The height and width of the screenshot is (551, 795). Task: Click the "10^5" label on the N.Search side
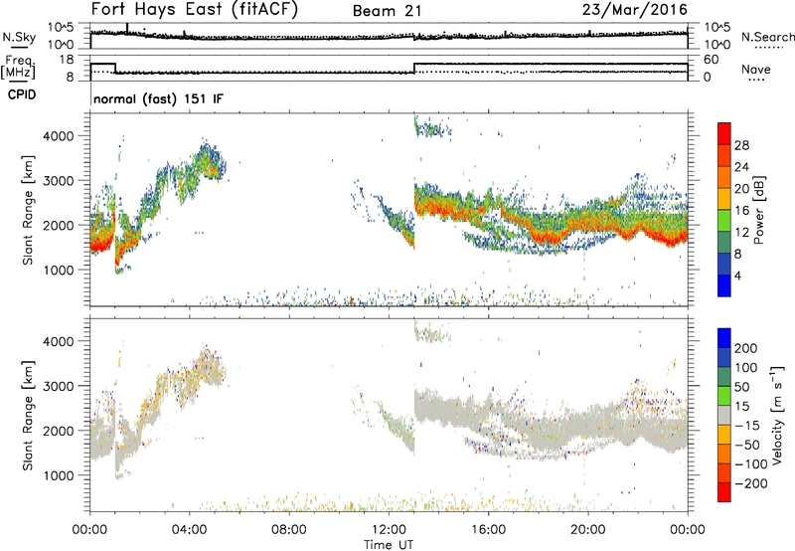716,27
